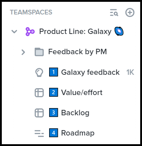
Task: Select Product Line: Galaxy teamspace title
Action: click(x=75, y=32)
